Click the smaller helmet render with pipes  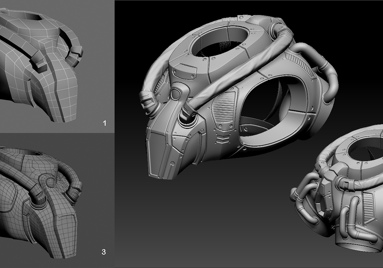point(337,188)
